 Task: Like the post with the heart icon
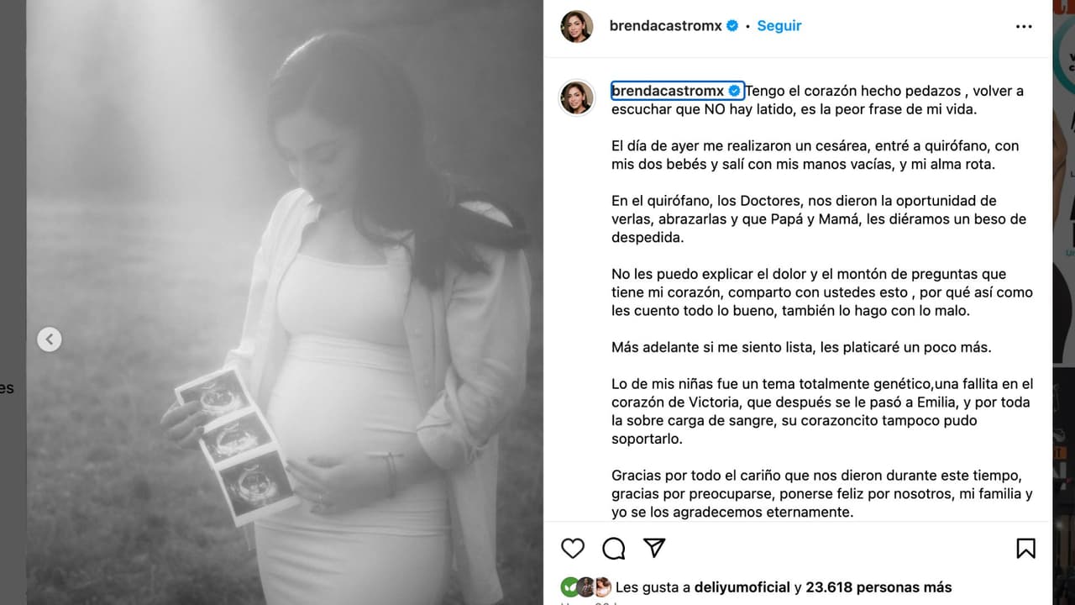pyautogui.click(x=573, y=549)
